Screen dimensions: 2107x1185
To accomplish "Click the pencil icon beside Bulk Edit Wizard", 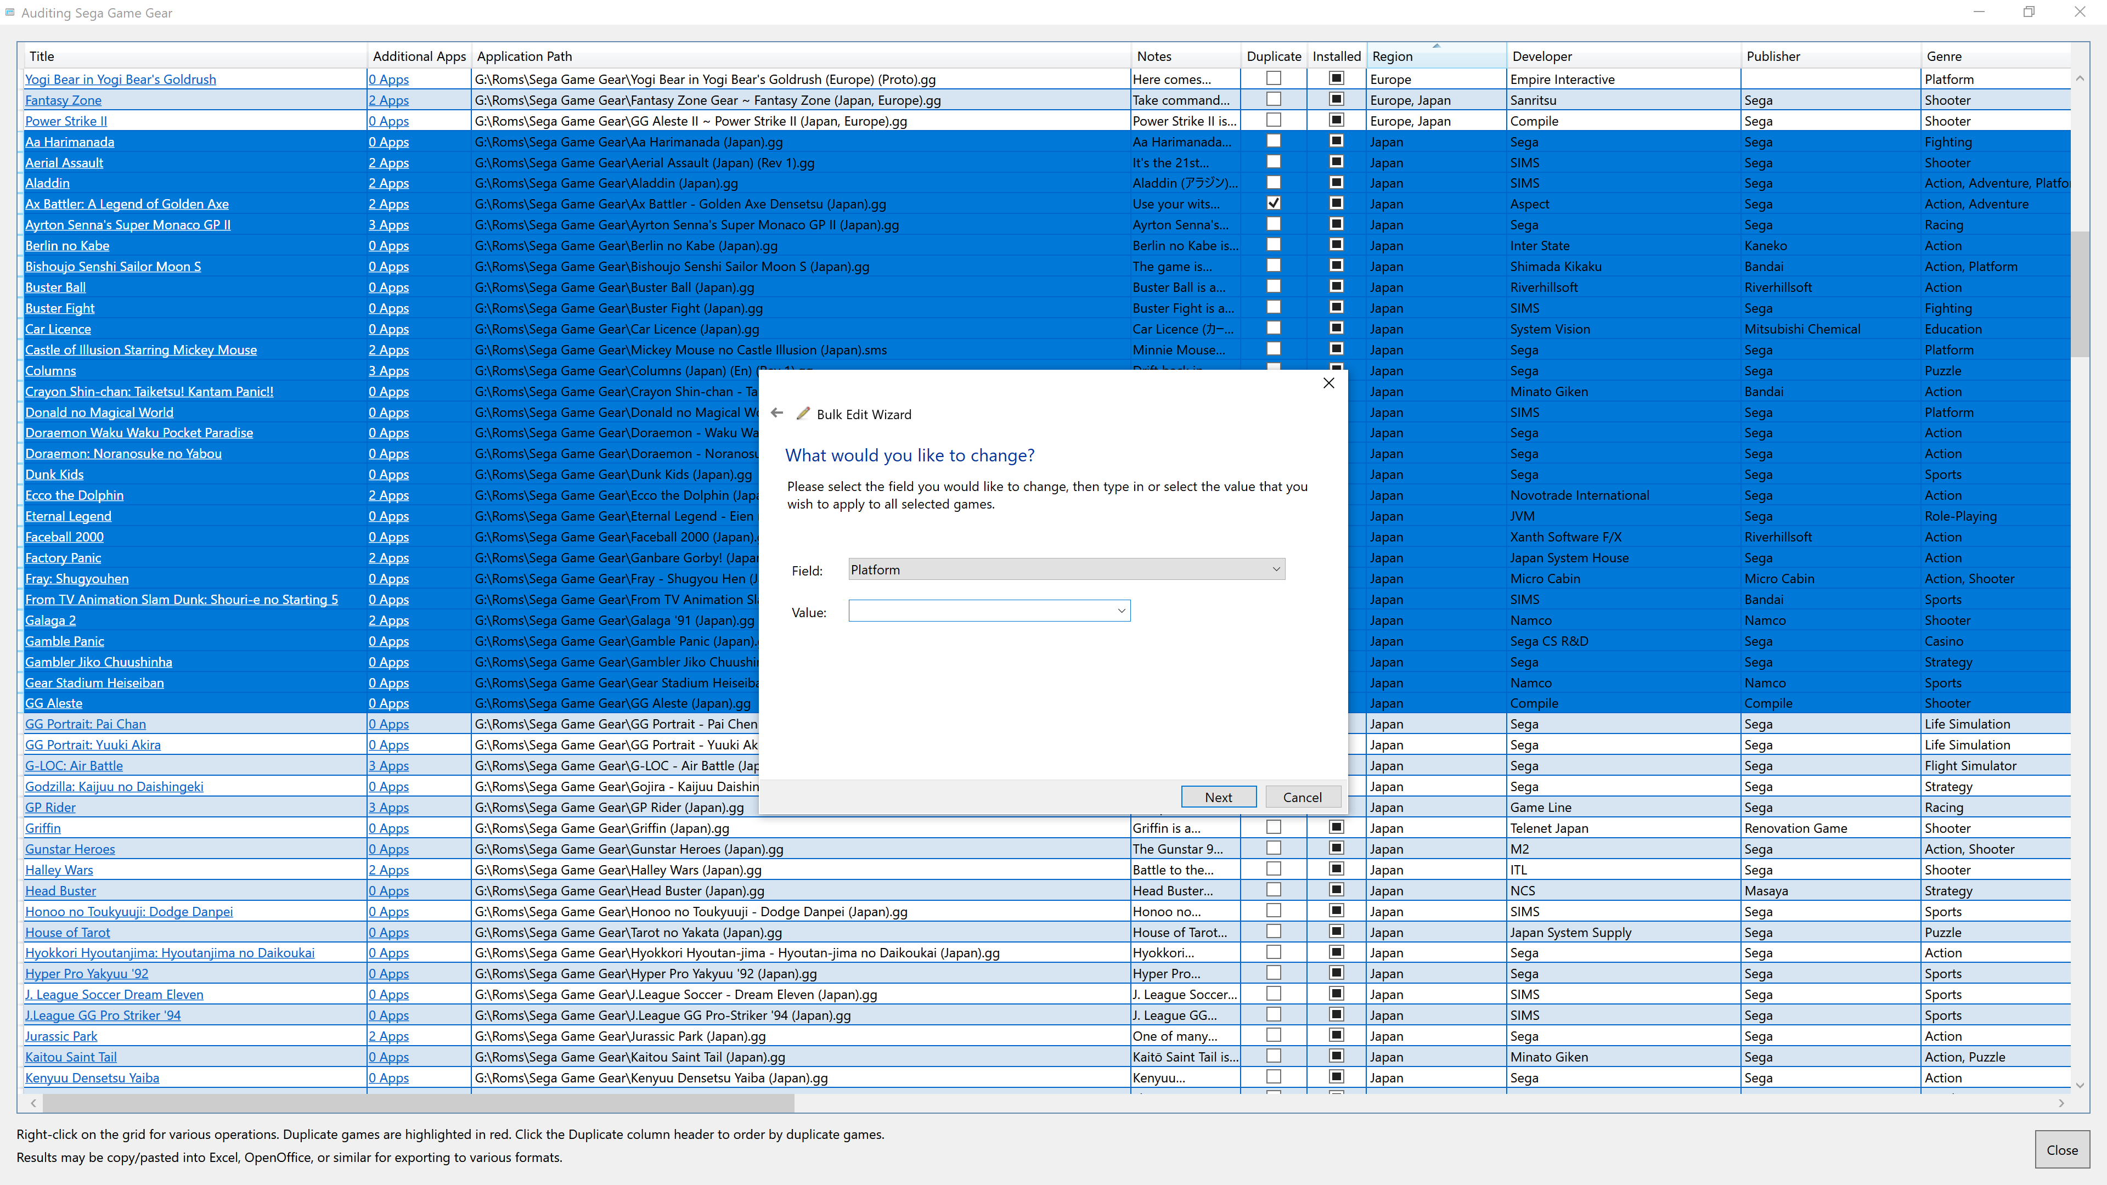I will tap(803, 414).
